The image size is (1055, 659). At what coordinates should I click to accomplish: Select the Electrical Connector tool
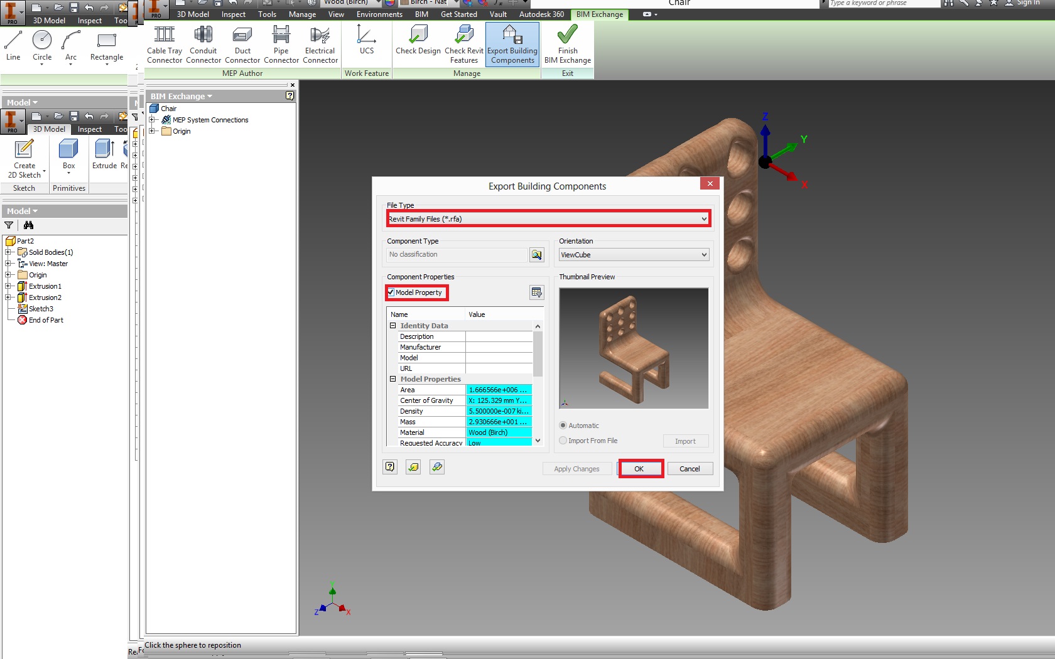tap(320, 45)
